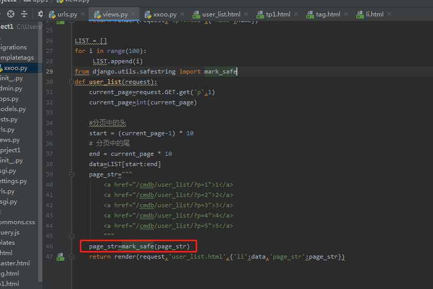Open the tp1.html tab
Image resolution: width=433 pixels, height=289 pixels.
click(x=278, y=14)
